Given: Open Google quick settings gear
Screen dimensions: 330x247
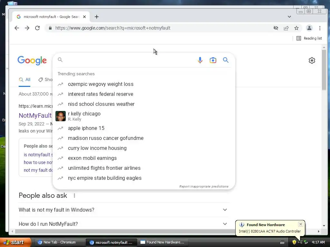Looking at the screenshot, I should pyautogui.click(x=312, y=60).
